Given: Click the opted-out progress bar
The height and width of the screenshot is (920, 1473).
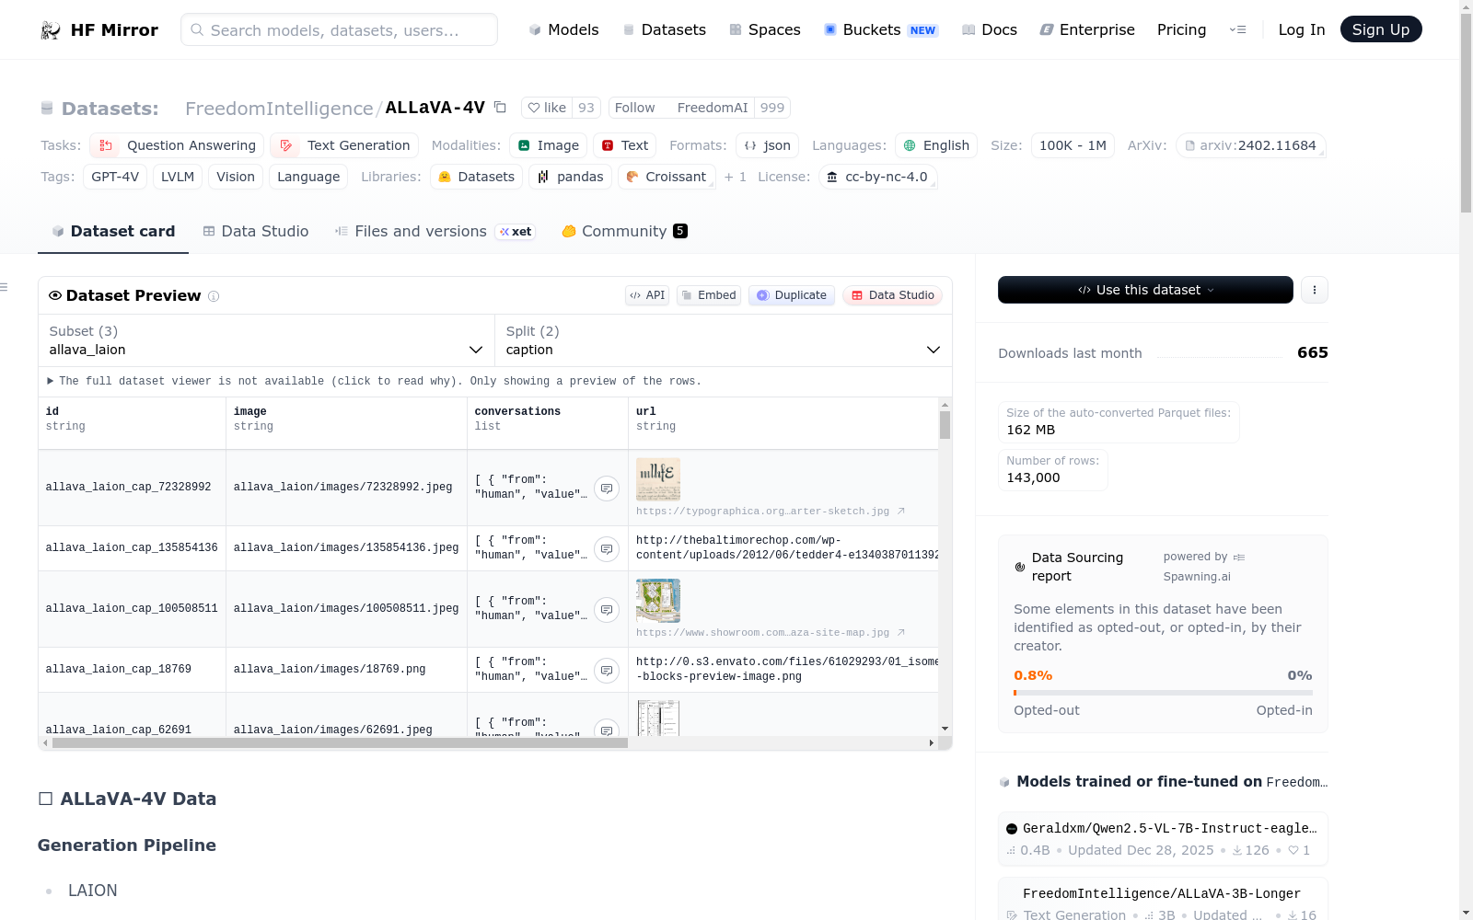Looking at the screenshot, I should (x=1163, y=693).
